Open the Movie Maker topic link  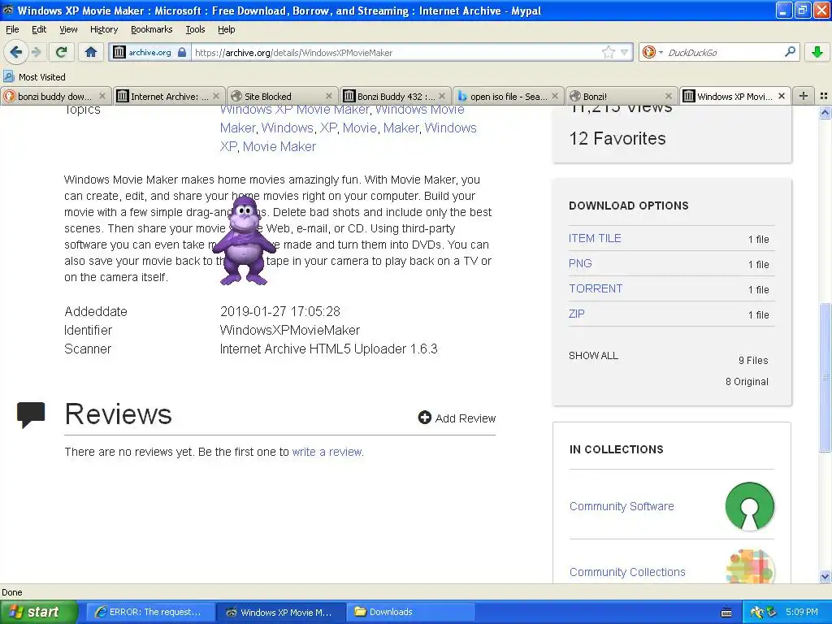point(279,146)
